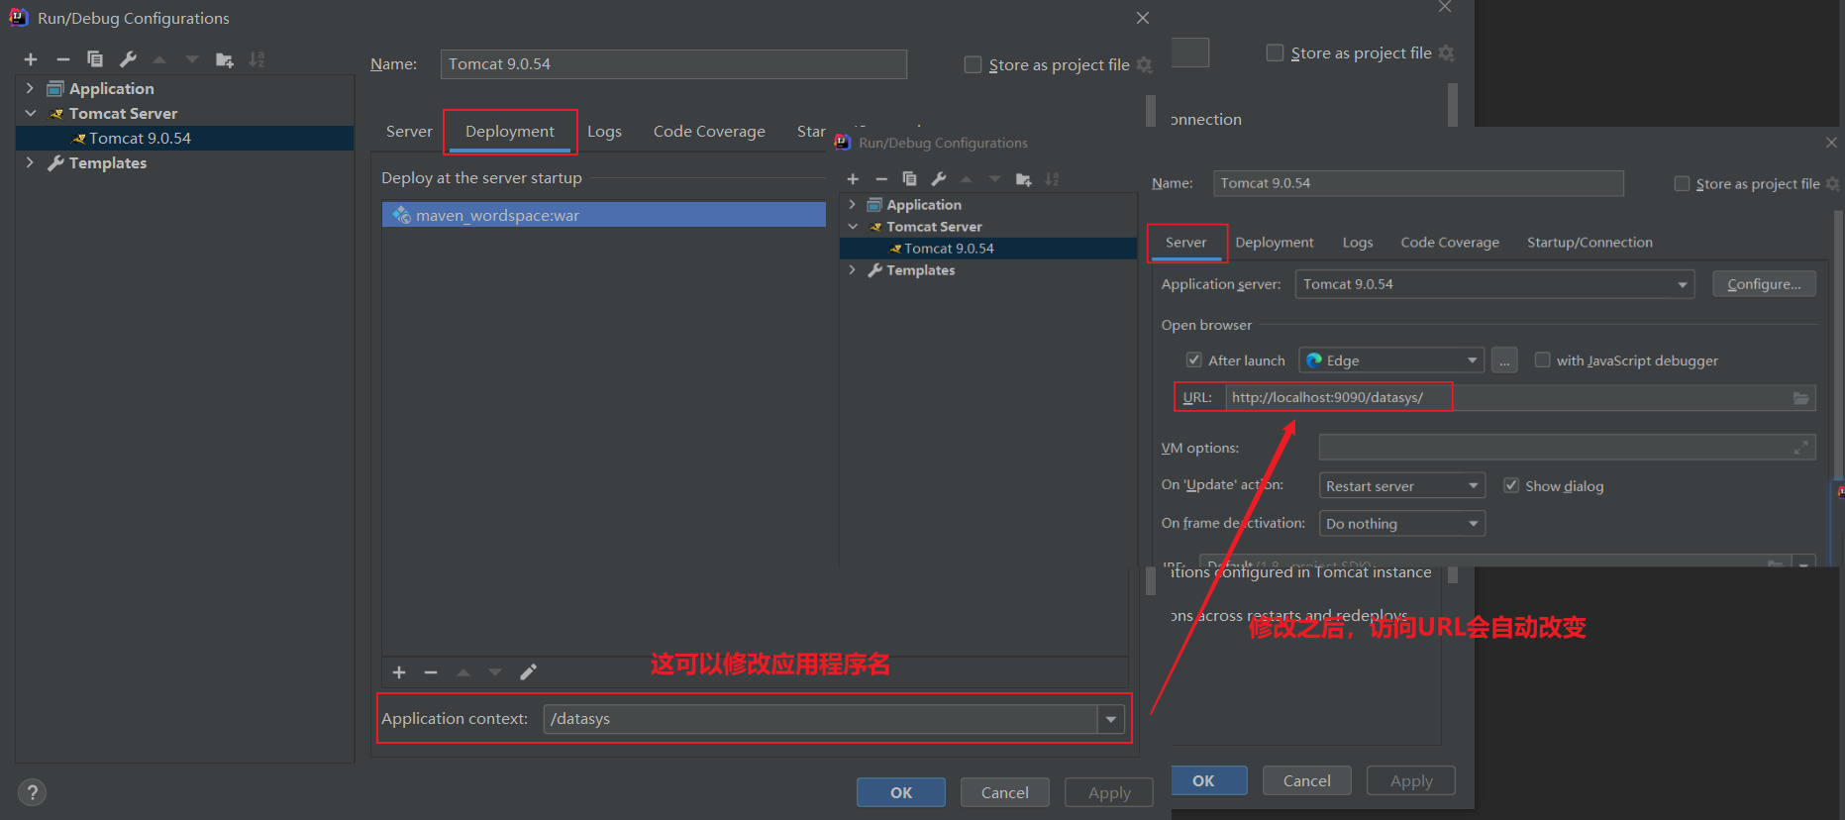Expand Templates node in right dialog tree
The height and width of the screenshot is (820, 1845).
coord(853,270)
